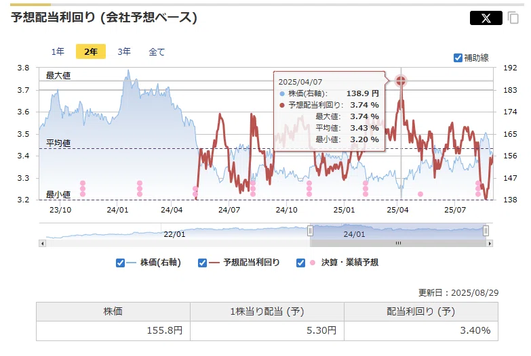Image resolution: width=531 pixels, height=356 pixels.
Task: Click the 最大値 line label
Action: pyautogui.click(x=58, y=76)
